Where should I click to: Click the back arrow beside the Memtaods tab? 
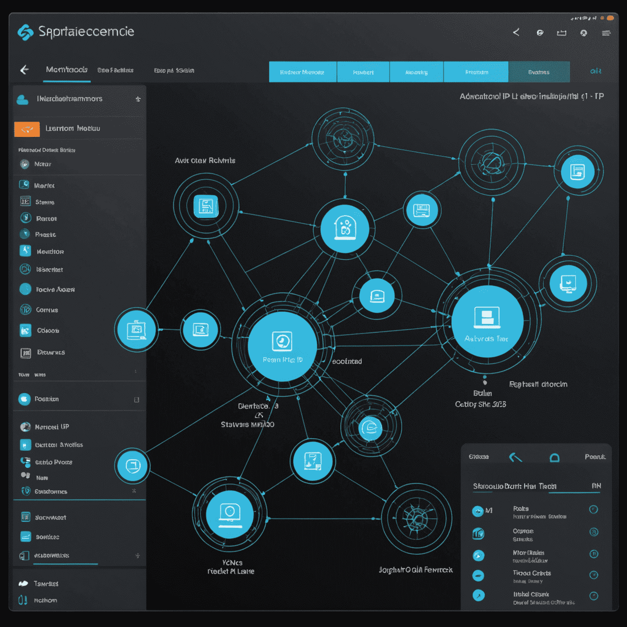coord(24,70)
